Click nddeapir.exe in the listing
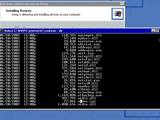This screenshot has height=120, width=160. 90,50
